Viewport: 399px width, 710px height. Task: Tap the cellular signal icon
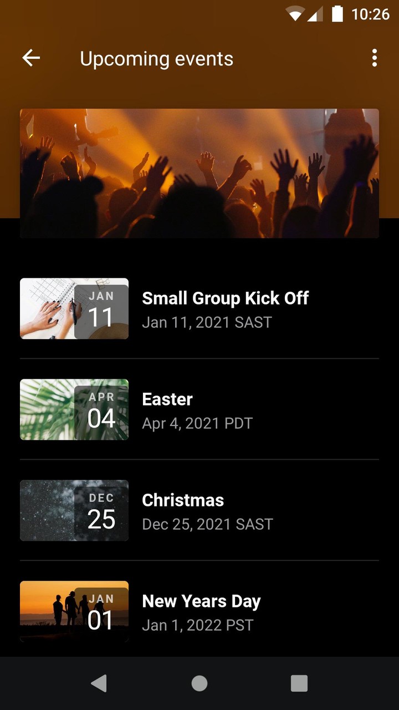click(x=315, y=14)
